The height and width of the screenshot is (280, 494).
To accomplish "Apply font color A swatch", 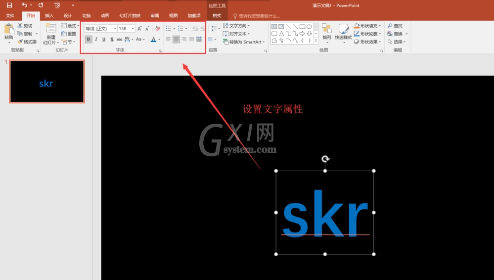I will (153, 40).
